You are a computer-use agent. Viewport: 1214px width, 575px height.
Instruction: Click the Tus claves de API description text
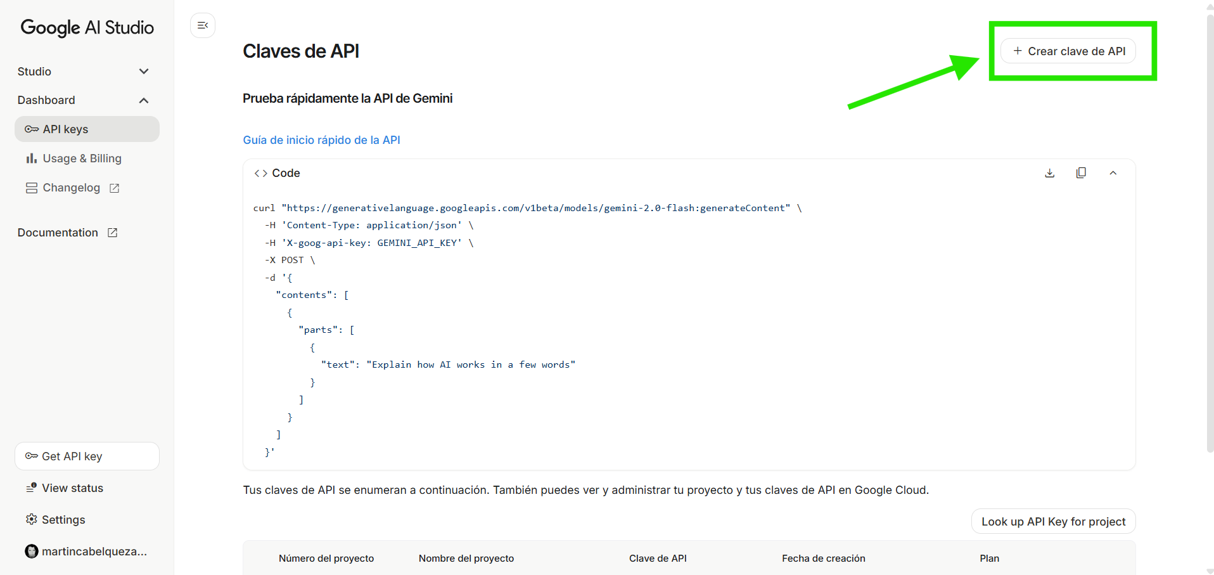pos(586,490)
